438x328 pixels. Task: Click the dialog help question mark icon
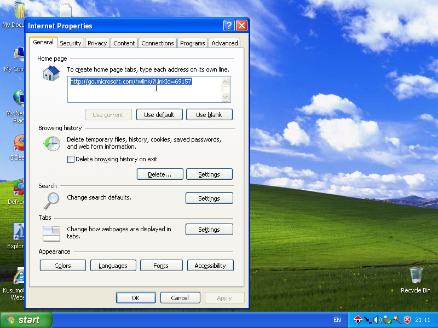tap(229, 26)
